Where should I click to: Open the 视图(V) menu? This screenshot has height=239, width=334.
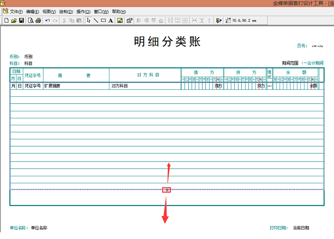[49, 12]
